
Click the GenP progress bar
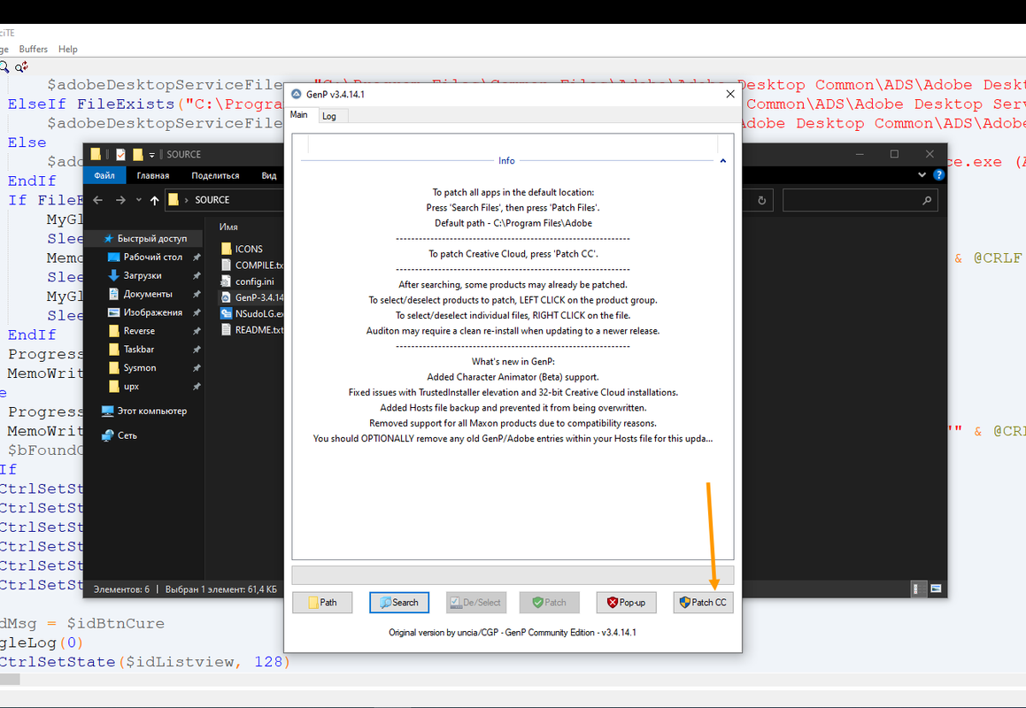click(513, 575)
